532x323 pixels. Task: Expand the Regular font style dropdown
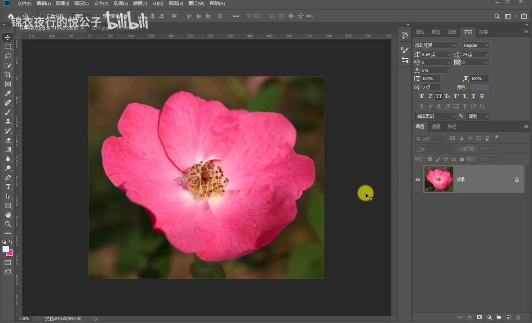(487, 45)
